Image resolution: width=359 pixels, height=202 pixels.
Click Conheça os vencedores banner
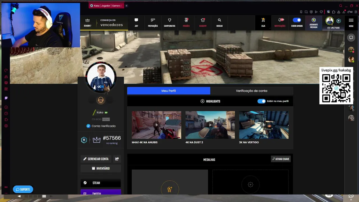pyautogui.click(x=111, y=23)
